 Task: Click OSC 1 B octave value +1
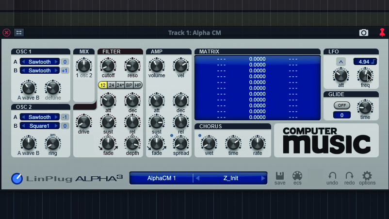click(65, 70)
